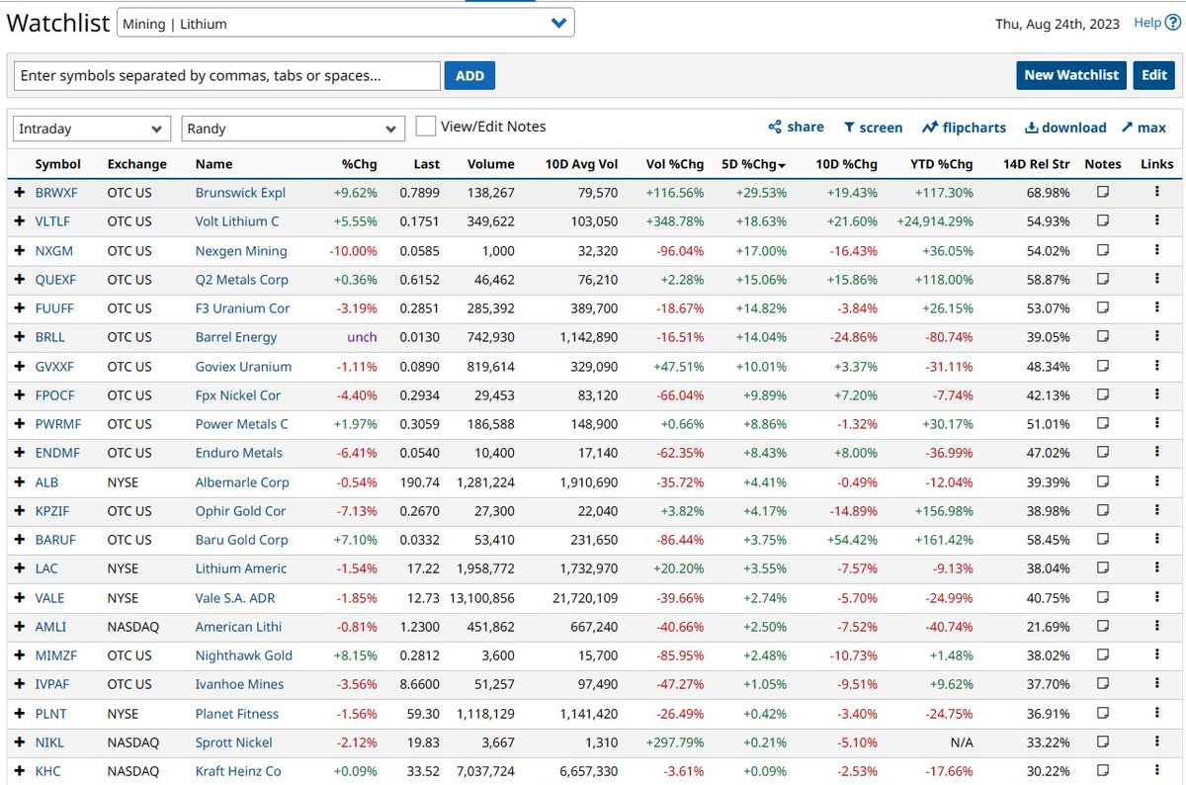Open notes icon for PWRMF row
Viewport: 1186px width, 785px height.
coord(1103,423)
